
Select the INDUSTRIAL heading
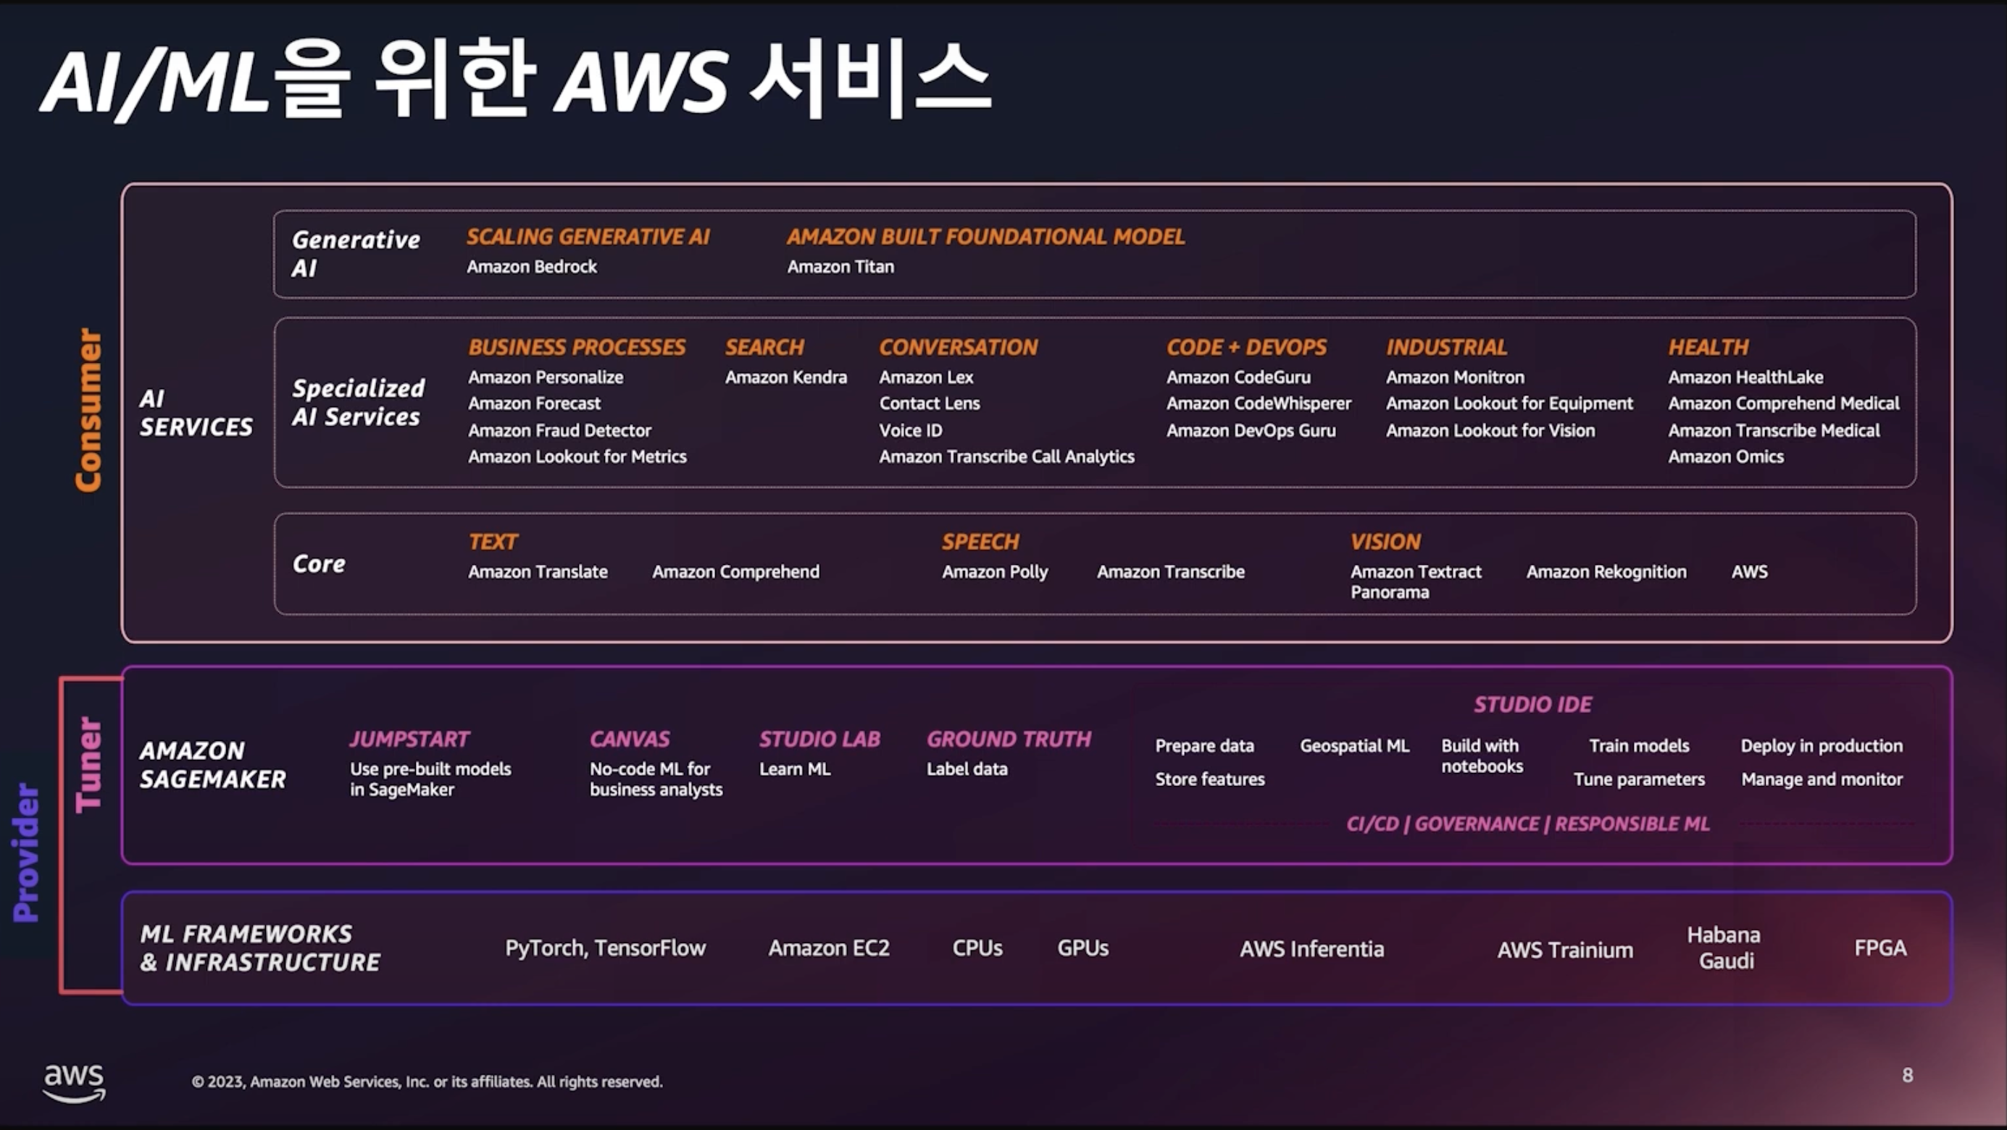pyautogui.click(x=1446, y=348)
